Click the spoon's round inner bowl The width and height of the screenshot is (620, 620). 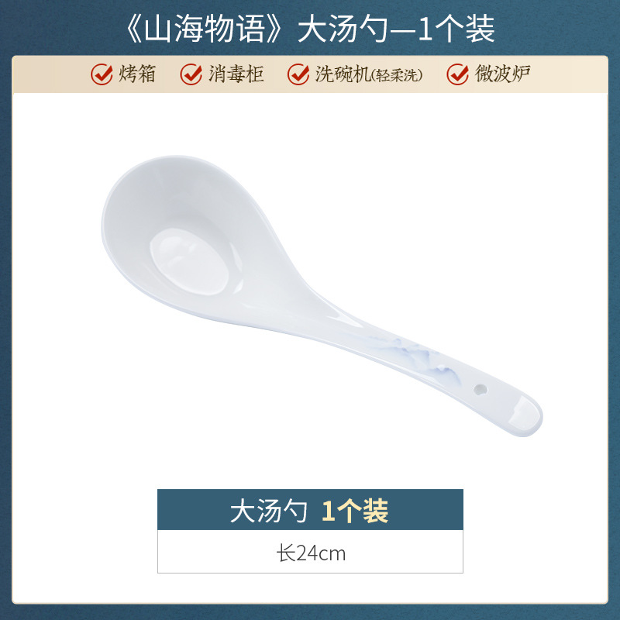click(x=189, y=261)
